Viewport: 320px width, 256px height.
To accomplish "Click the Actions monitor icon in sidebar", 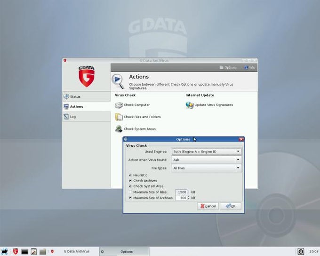I will [66, 106].
